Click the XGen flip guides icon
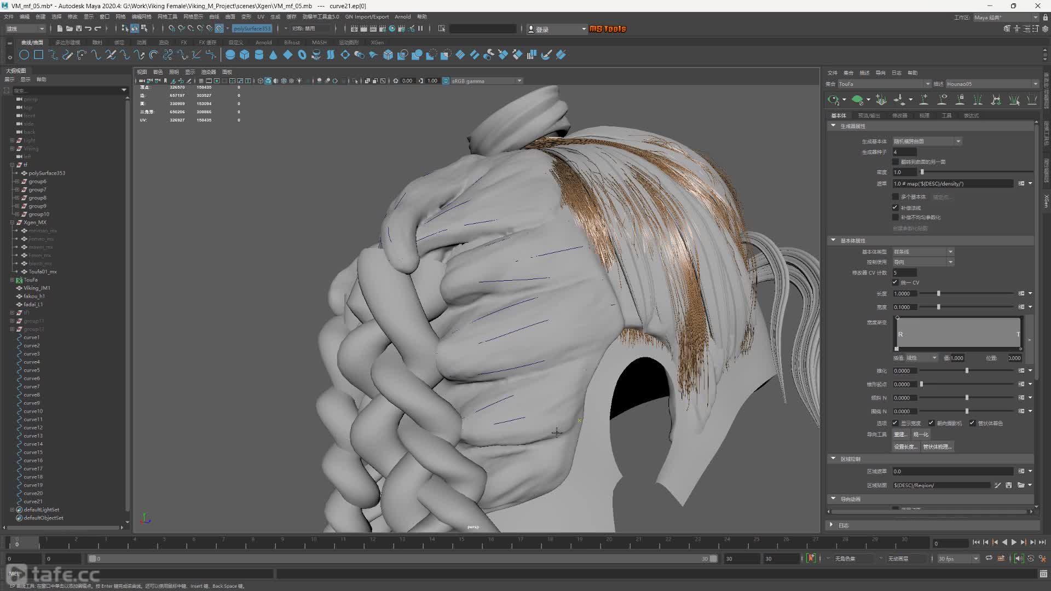Image resolution: width=1051 pixels, height=591 pixels. 978,100
